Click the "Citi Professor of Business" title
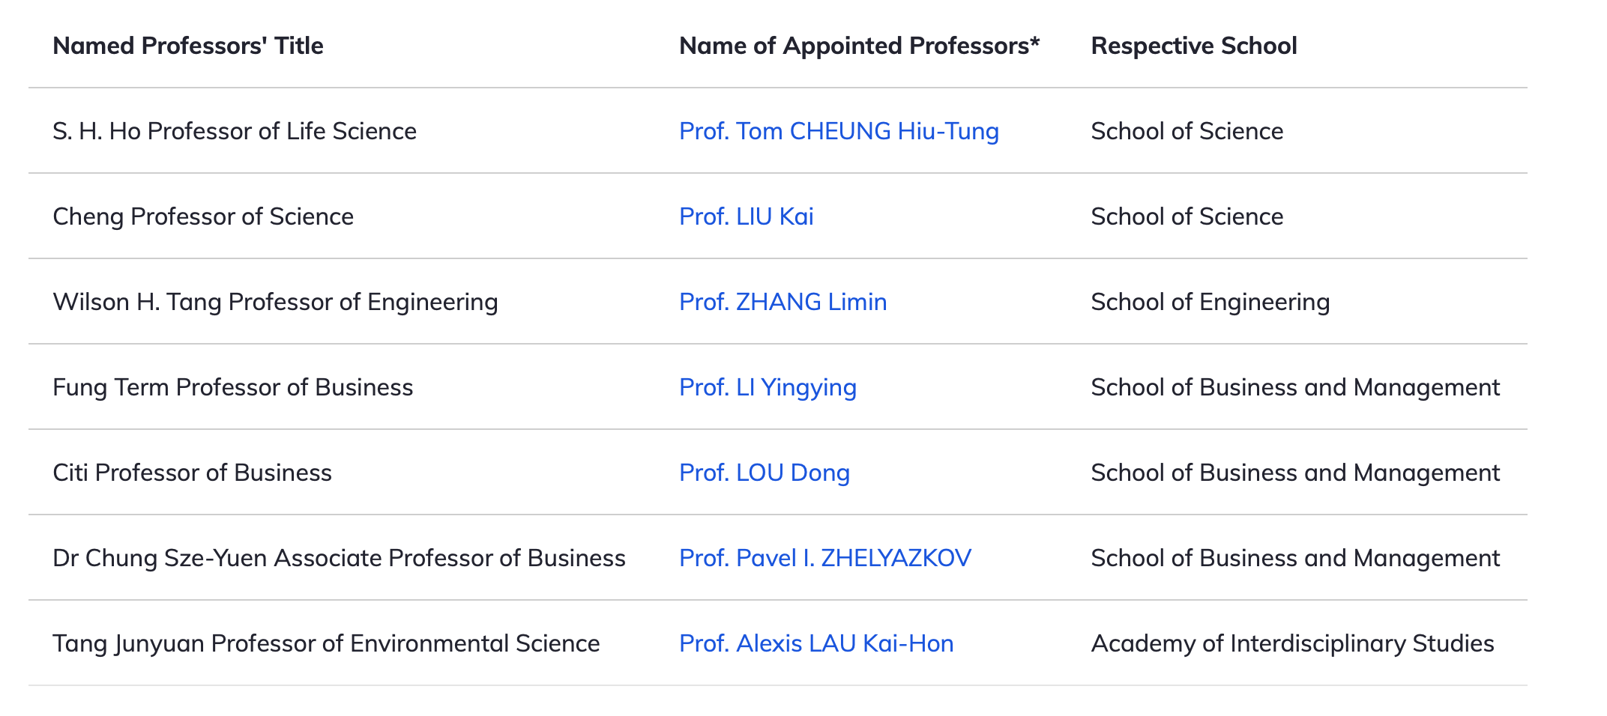 point(192,473)
